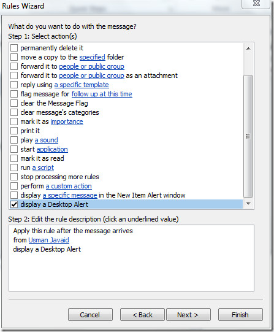Check 'move a copy to the specified folder' box
Viewport: 274px width, 332px height.
click(14, 57)
